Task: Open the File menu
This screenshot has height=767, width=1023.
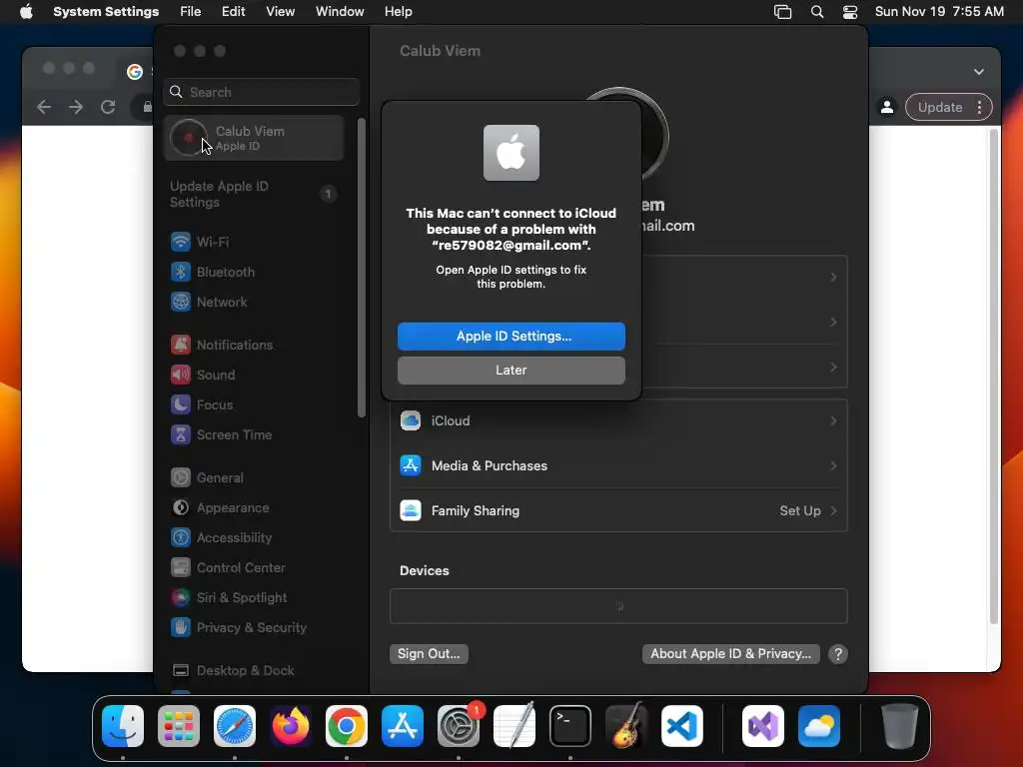Action: [x=191, y=12]
